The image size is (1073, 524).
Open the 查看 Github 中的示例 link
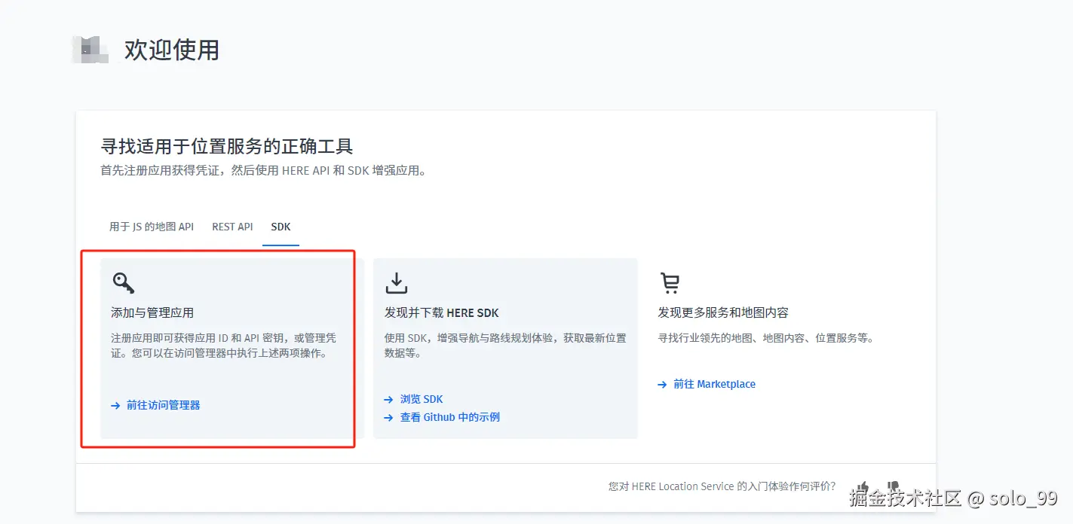tap(450, 418)
